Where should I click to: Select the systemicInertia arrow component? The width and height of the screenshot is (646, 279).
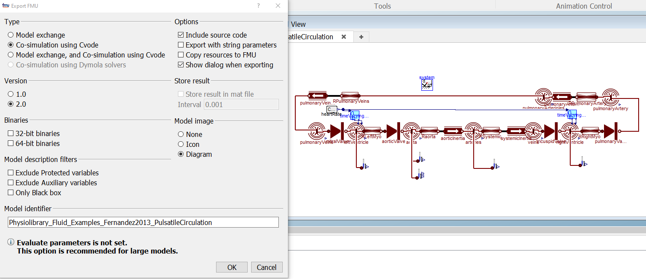(x=516, y=131)
